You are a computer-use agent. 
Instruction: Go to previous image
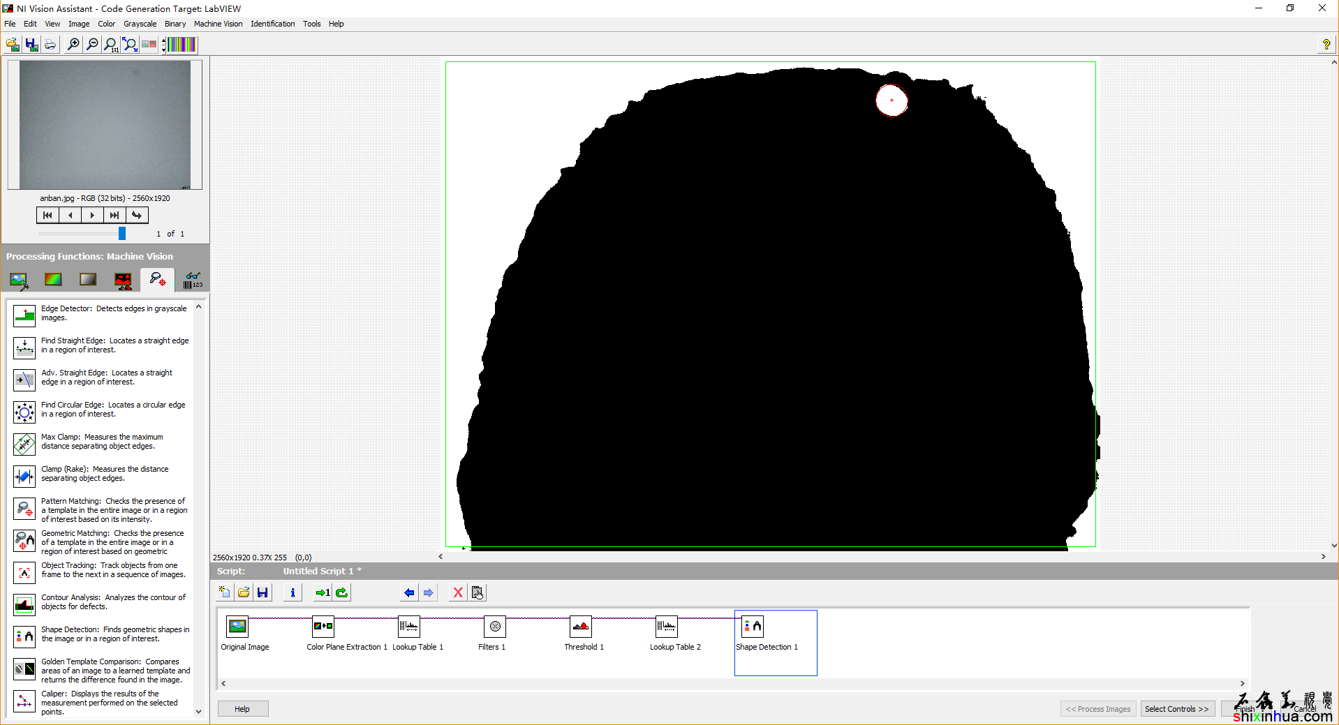pyautogui.click(x=70, y=215)
